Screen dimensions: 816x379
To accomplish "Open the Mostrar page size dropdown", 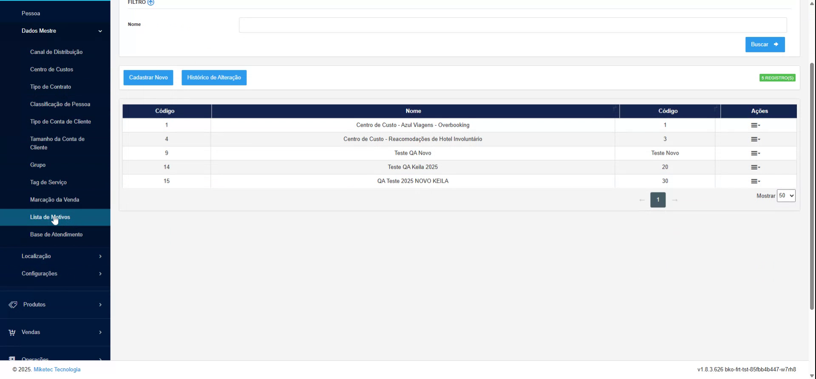I will [x=786, y=196].
